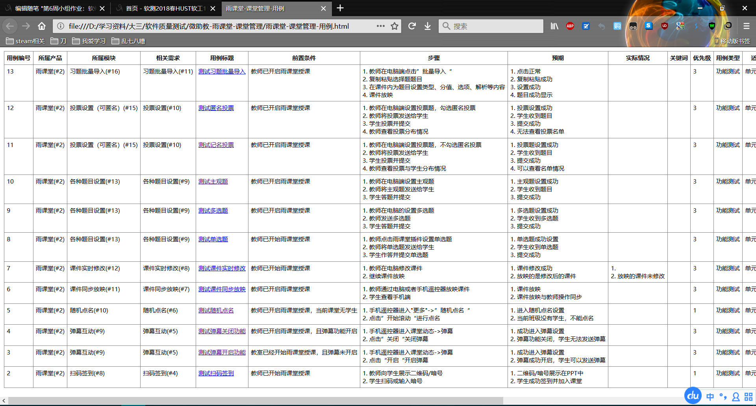The height and width of the screenshot is (406, 756).
Task: Click the browser forward arrow
Action: pyautogui.click(x=26, y=26)
